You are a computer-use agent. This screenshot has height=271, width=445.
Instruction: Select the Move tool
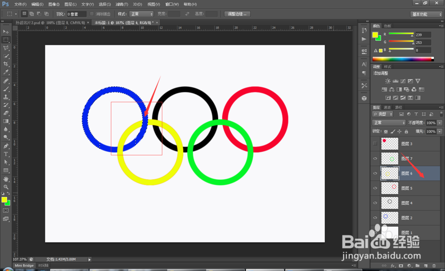point(6,32)
